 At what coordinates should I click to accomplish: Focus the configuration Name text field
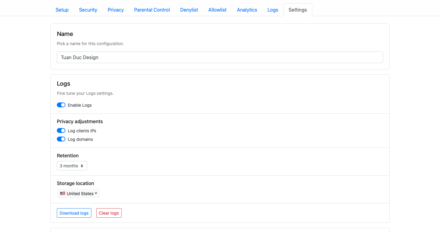pos(220,57)
